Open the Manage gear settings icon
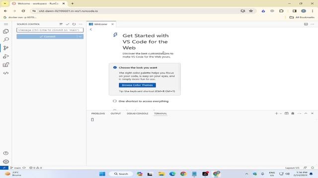The width and height of the screenshot is (318, 178). [x=6, y=162]
